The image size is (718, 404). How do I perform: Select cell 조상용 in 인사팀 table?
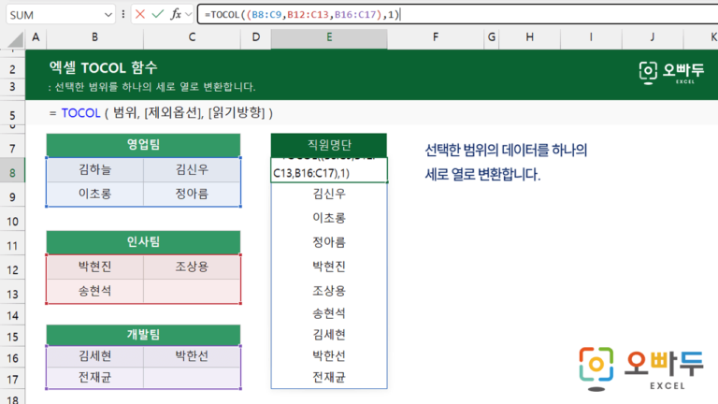tap(192, 267)
